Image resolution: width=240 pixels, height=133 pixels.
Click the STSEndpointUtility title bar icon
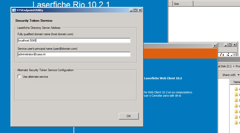14,10
